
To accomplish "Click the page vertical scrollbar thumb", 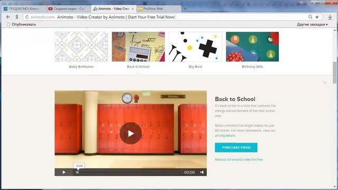I will [334, 73].
